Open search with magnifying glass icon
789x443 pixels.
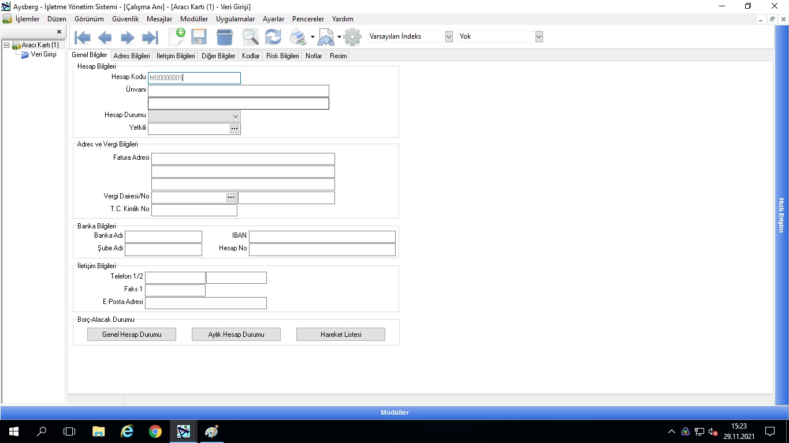250,37
